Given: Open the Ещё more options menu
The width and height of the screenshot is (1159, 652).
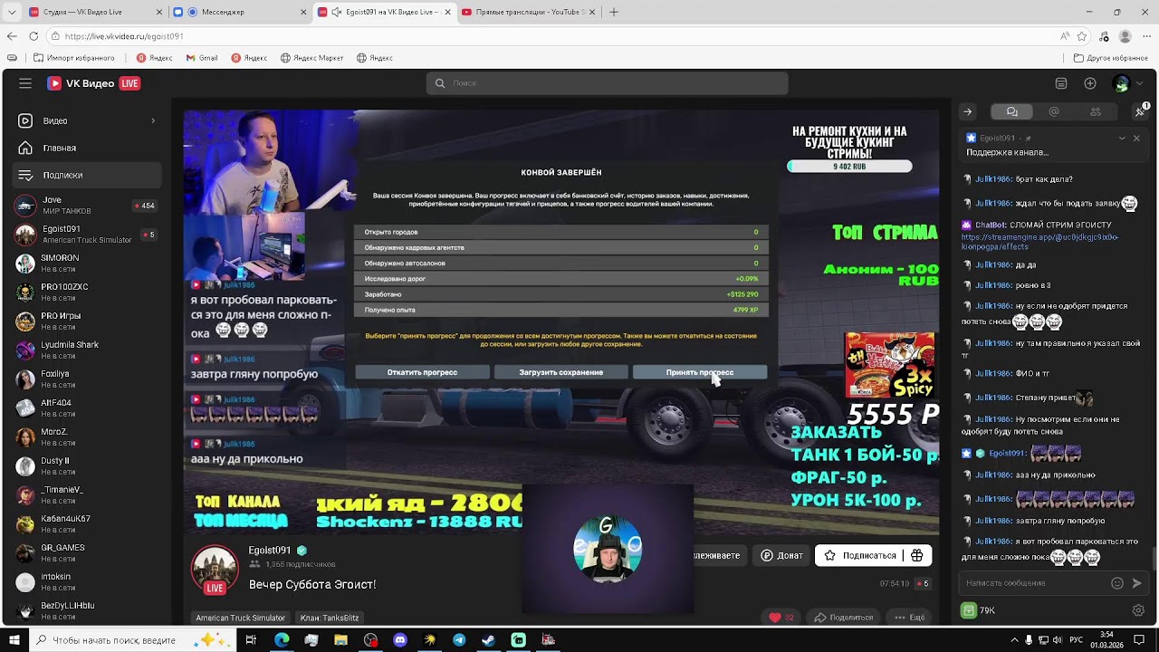Looking at the screenshot, I should (x=910, y=618).
